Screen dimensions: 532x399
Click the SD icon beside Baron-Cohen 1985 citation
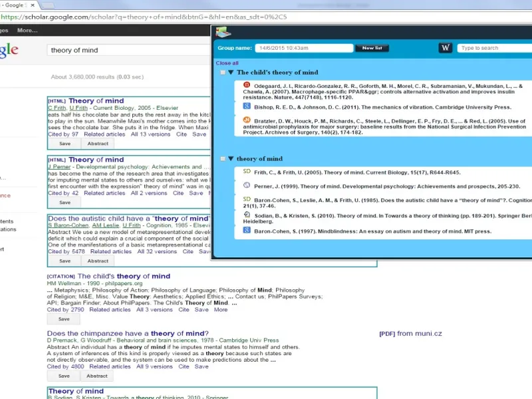(247, 199)
